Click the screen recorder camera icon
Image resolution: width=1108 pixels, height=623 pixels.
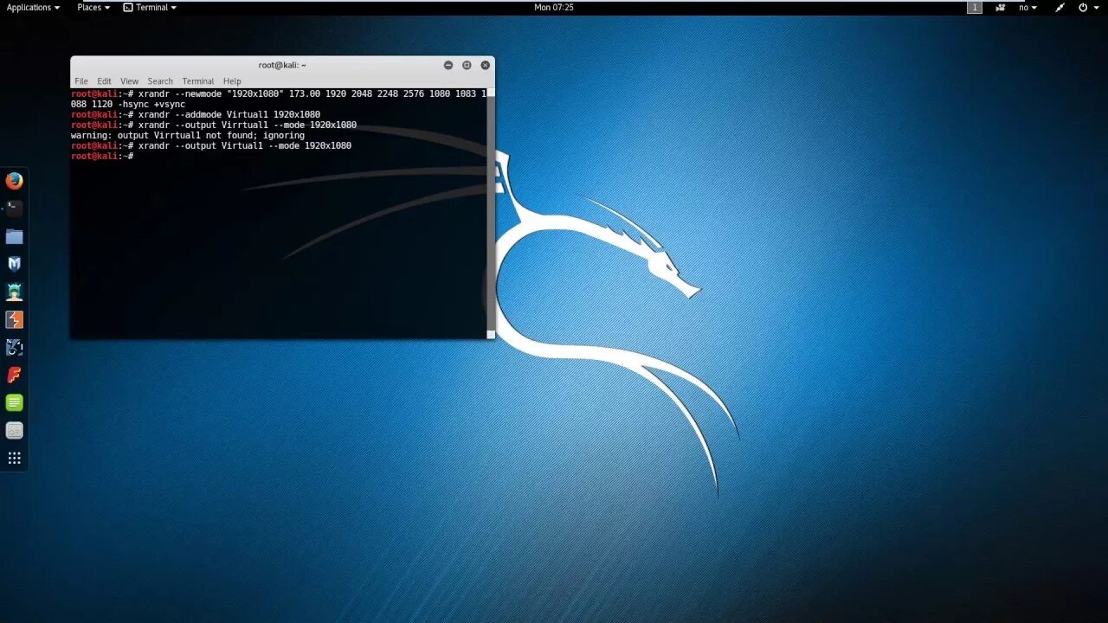coord(1001,7)
